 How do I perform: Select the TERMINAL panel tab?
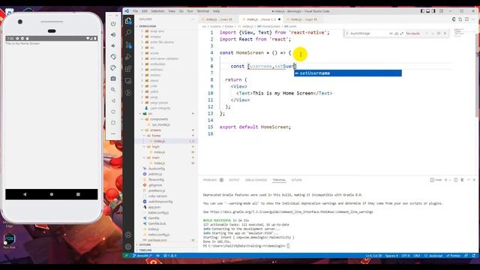click(x=279, y=180)
